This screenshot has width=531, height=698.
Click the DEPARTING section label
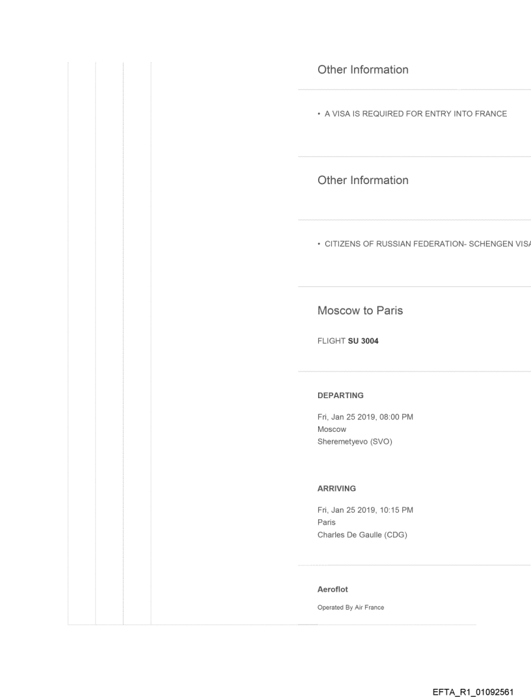[340, 395]
